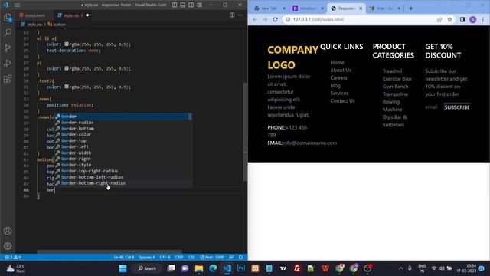Choose the border-top suggestion
The width and height of the screenshot is (490, 276).
[123, 141]
